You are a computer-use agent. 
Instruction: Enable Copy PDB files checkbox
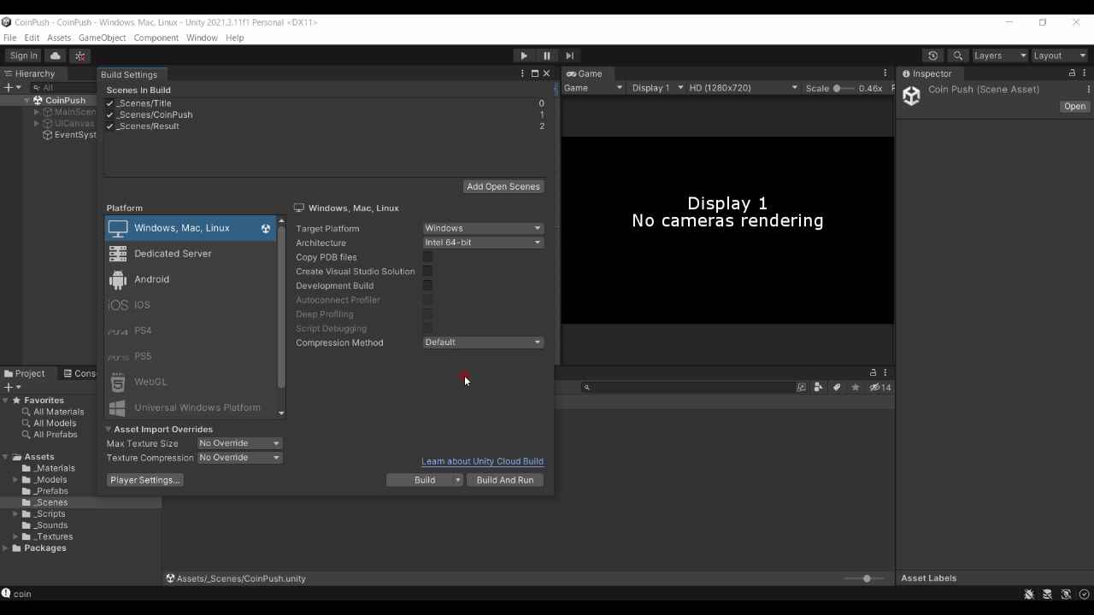(427, 257)
